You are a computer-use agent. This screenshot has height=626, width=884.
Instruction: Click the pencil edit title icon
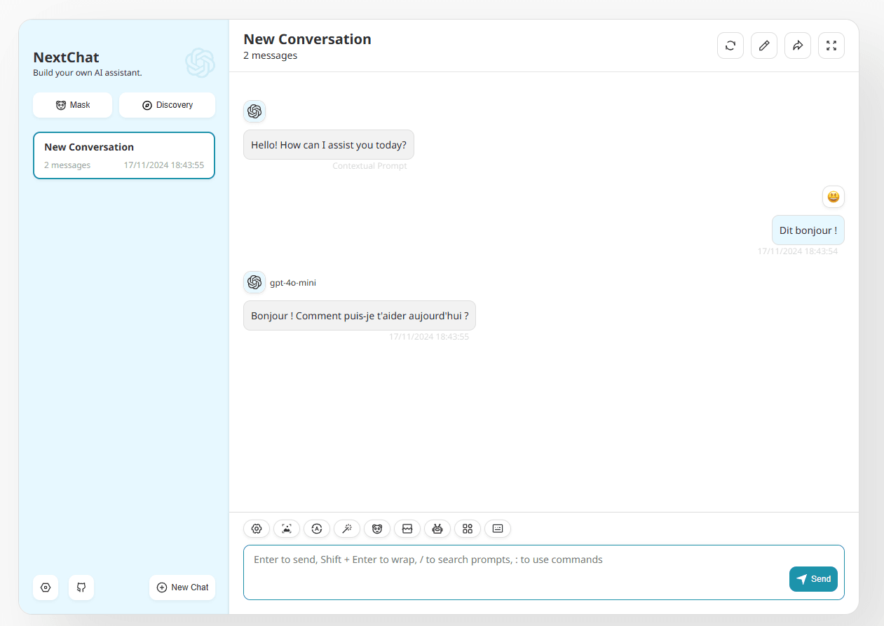pos(764,46)
